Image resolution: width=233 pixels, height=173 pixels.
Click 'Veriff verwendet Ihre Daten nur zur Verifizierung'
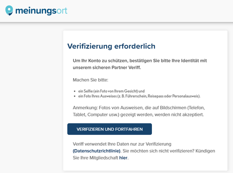122,144
